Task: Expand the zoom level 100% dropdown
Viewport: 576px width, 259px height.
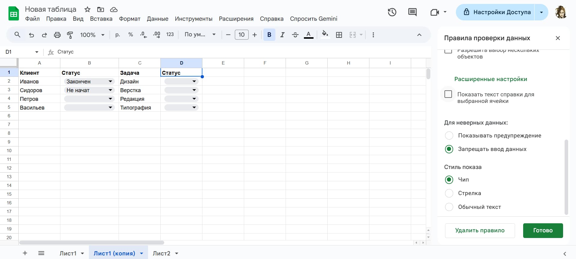Action: pyautogui.click(x=92, y=35)
